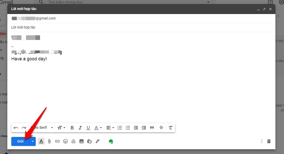Expand the send options arrow beside Gửi

click(33, 141)
